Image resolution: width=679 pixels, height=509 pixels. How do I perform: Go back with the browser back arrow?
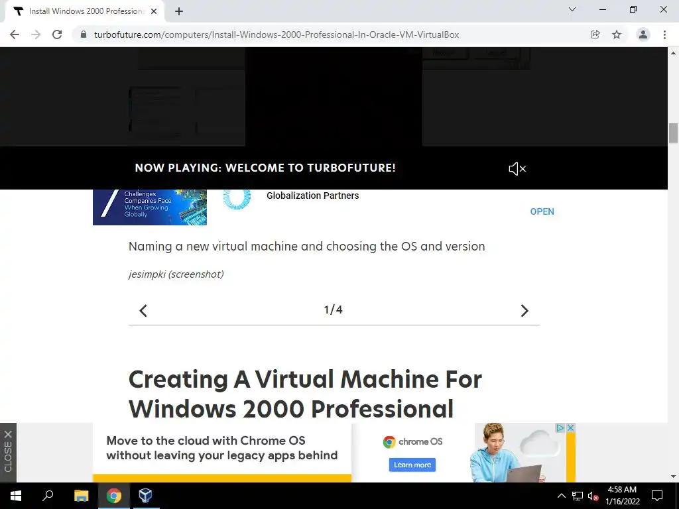[15, 34]
